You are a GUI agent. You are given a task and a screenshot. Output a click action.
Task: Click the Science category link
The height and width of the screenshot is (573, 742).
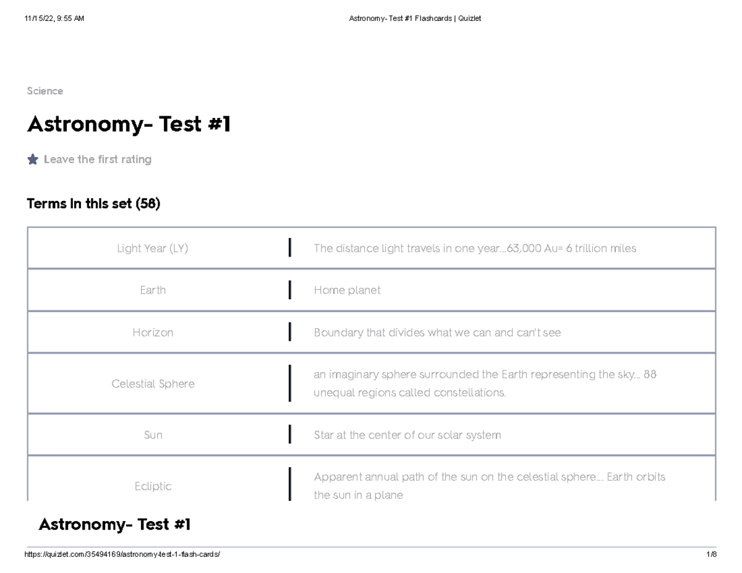45,91
